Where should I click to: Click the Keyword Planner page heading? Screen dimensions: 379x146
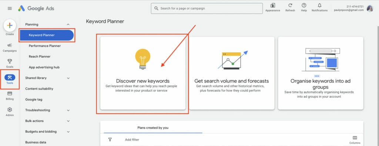[x=105, y=21]
